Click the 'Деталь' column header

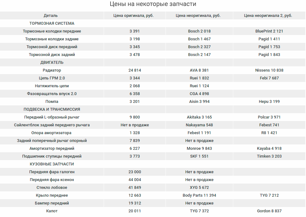51,16
